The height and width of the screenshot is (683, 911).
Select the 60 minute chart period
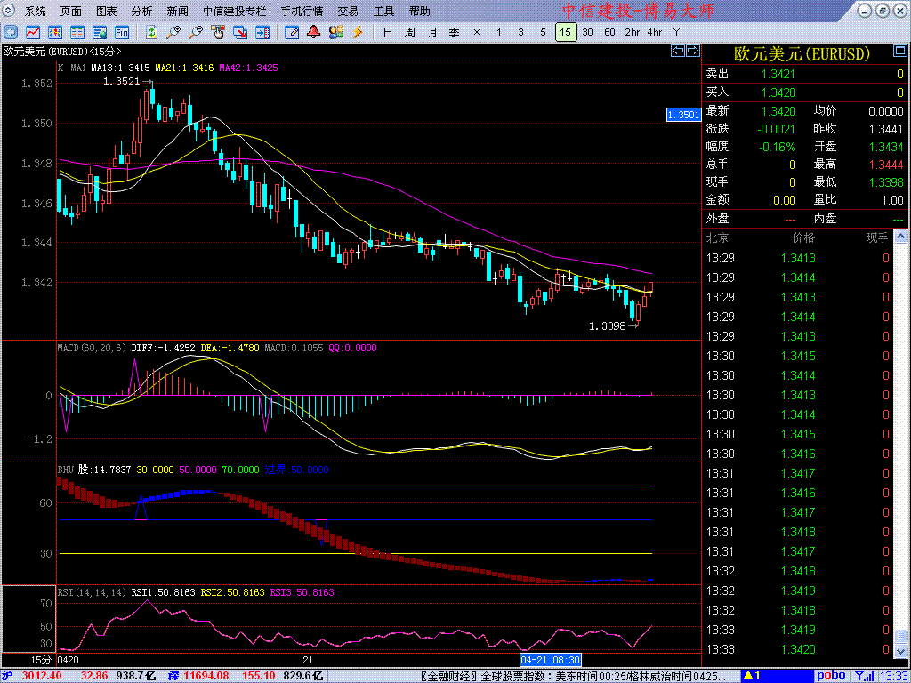609,32
